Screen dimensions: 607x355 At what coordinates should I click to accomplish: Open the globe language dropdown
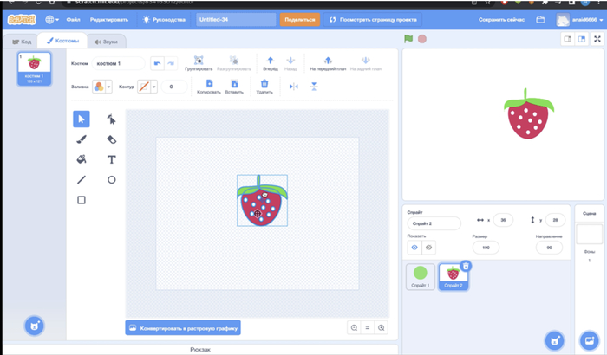50,18
